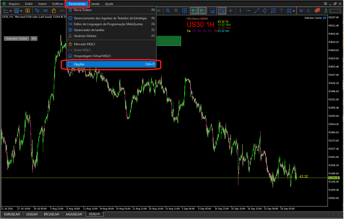Switch to the XAUUSD,M1 chart tab
The width and height of the screenshot is (344, 219).
pos(74,214)
